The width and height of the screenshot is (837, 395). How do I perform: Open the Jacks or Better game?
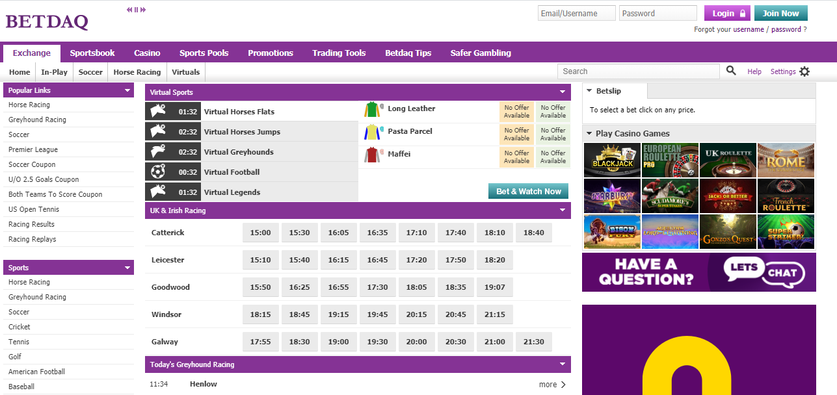[728, 196]
